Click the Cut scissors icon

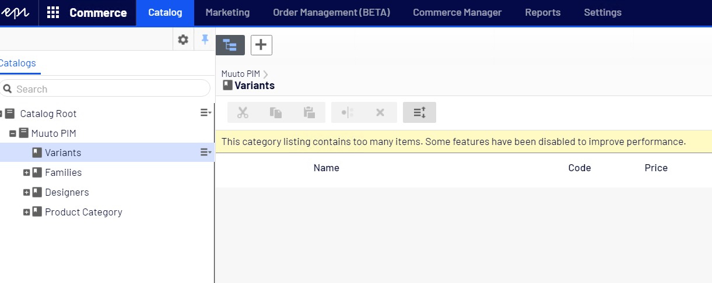[x=243, y=112]
